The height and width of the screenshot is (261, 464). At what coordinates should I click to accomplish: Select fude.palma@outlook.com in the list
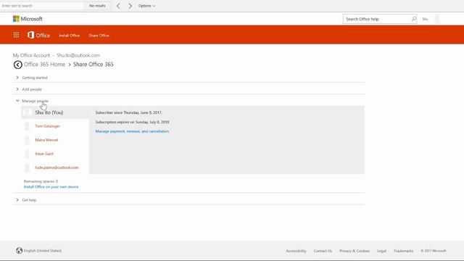click(x=57, y=167)
